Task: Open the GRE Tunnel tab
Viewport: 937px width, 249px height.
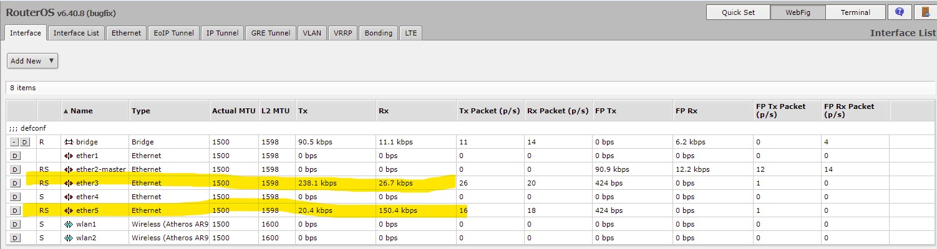Action: (x=271, y=33)
